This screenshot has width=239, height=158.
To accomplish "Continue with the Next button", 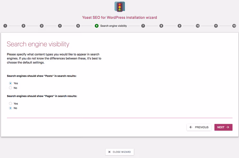I will [223, 127].
